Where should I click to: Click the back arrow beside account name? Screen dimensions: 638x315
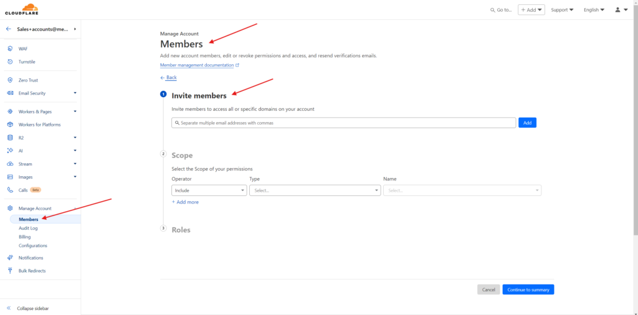pos(9,29)
